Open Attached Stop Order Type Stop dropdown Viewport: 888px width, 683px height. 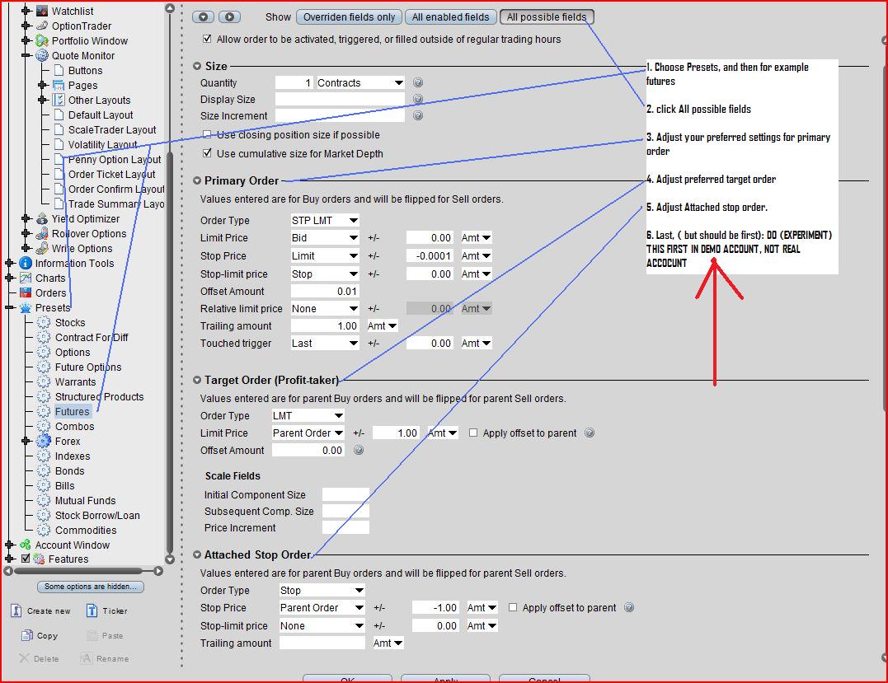tap(322, 590)
